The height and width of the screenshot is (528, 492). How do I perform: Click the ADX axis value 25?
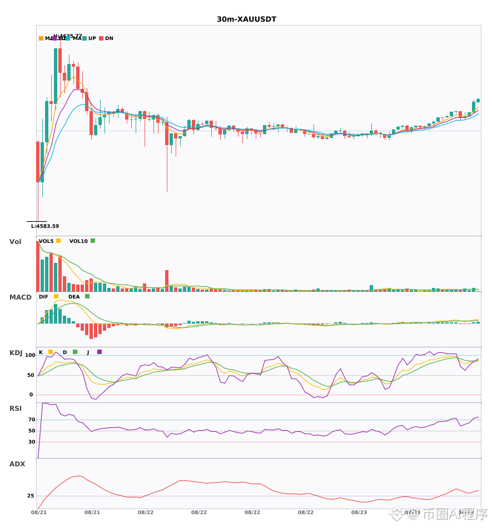coord(31,496)
